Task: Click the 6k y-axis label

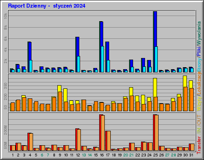Action: coord(6,39)
